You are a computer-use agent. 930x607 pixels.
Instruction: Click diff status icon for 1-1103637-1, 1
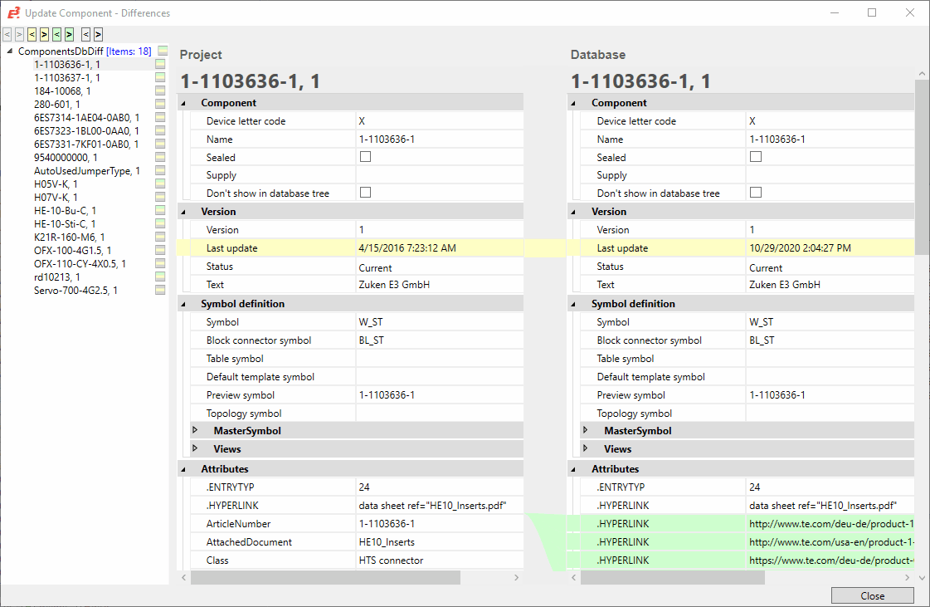(160, 77)
